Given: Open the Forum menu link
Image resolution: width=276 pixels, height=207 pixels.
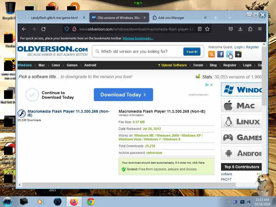Looking at the screenshot, I should (x=198, y=65).
